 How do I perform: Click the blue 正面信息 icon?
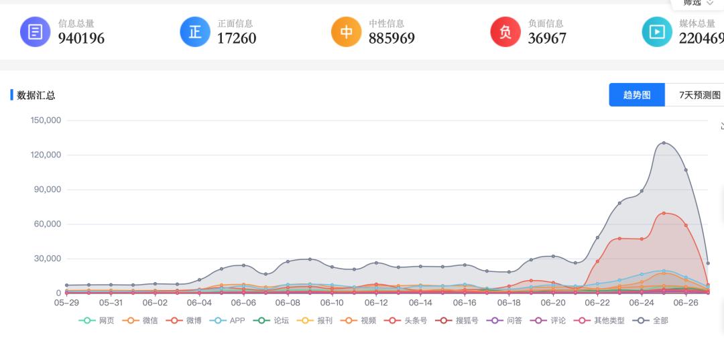click(195, 31)
